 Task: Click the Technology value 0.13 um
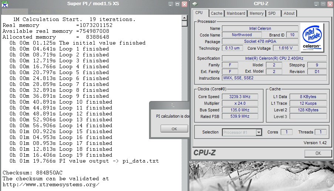(x=232, y=48)
